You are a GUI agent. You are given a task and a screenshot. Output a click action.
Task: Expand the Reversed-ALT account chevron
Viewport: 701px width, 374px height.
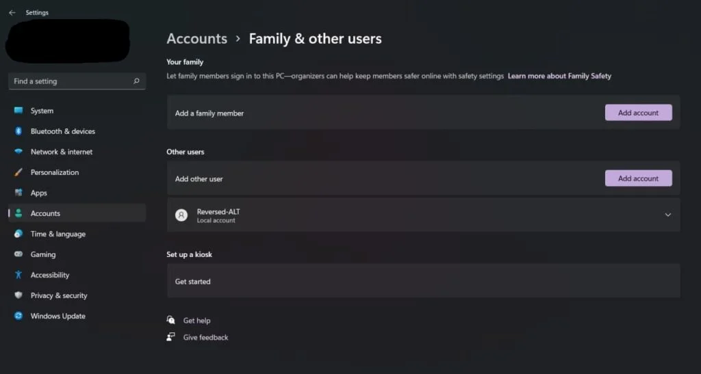click(668, 215)
